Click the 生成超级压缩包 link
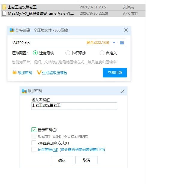 (x=55, y=73)
